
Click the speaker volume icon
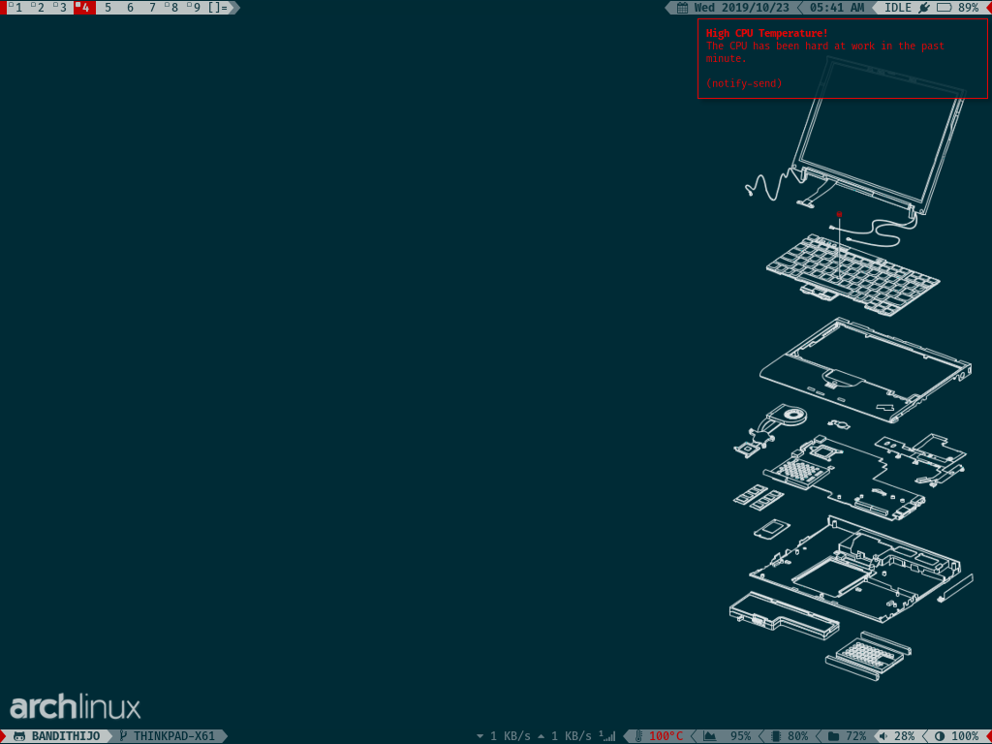click(x=883, y=736)
